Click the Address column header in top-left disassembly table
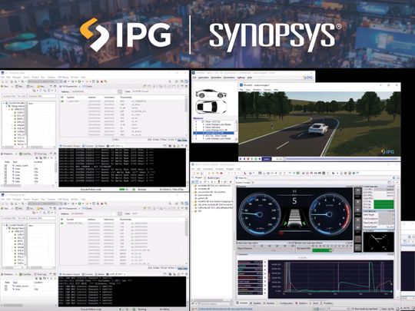 tap(92, 98)
